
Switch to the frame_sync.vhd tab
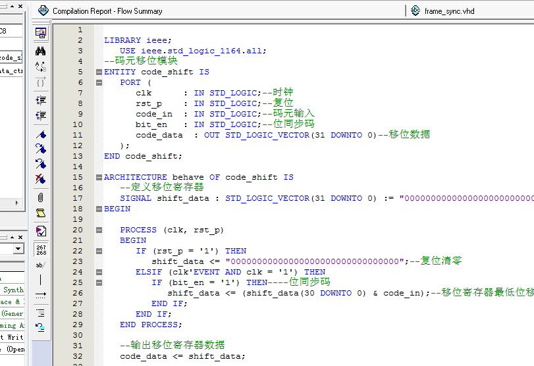(x=449, y=11)
